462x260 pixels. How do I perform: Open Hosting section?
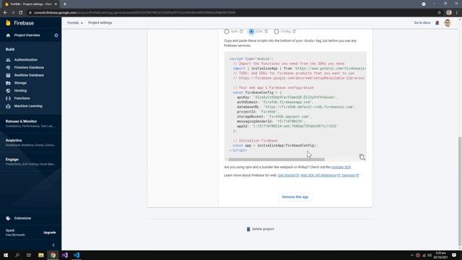pyautogui.click(x=20, y=90)
